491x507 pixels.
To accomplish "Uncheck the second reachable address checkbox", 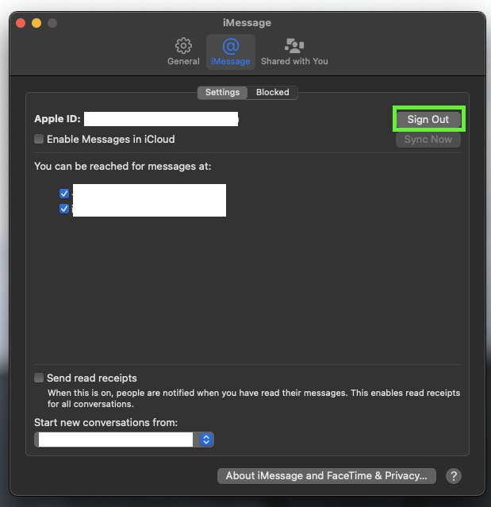I will [x=64, y=209].
